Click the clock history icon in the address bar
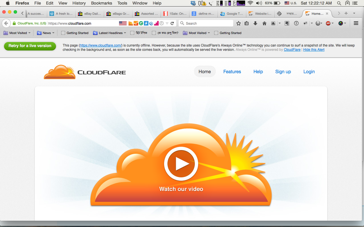Viewport: 364px width, 227px height. 161,23
